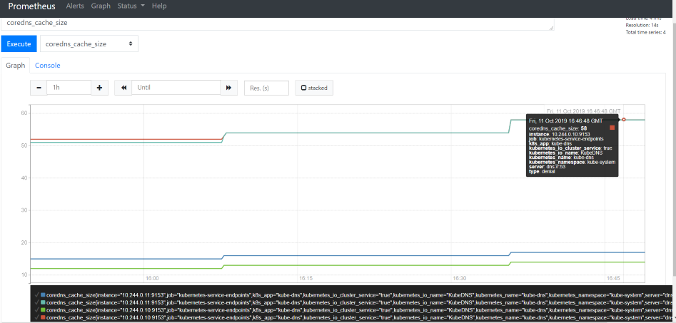
Task: Focus the expression query text box
Action: pos(277,24)
